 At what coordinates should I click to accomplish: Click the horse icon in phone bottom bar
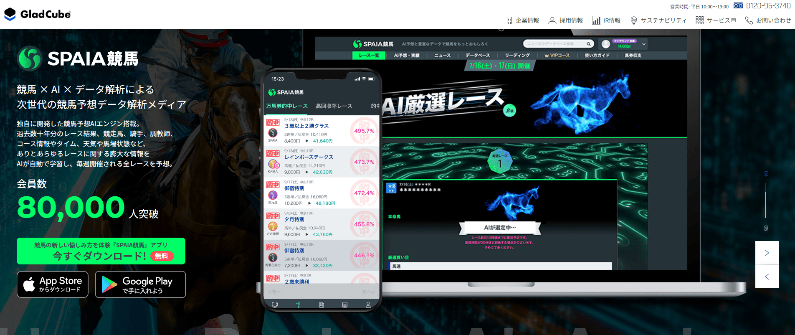(x=298, y=305)
